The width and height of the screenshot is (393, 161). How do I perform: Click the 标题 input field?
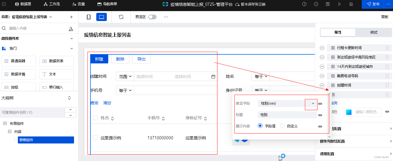[x=287, y=115]
